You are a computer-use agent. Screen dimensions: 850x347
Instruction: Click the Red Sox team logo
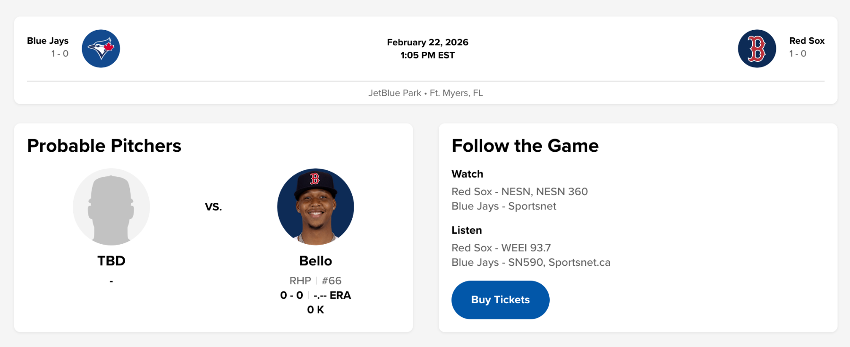point(756,49)
